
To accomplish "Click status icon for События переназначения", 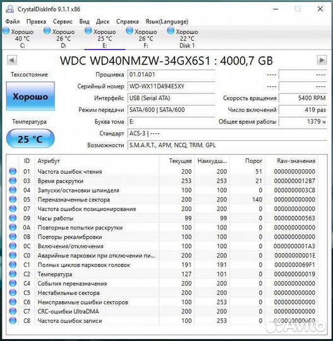I will 13,284.
